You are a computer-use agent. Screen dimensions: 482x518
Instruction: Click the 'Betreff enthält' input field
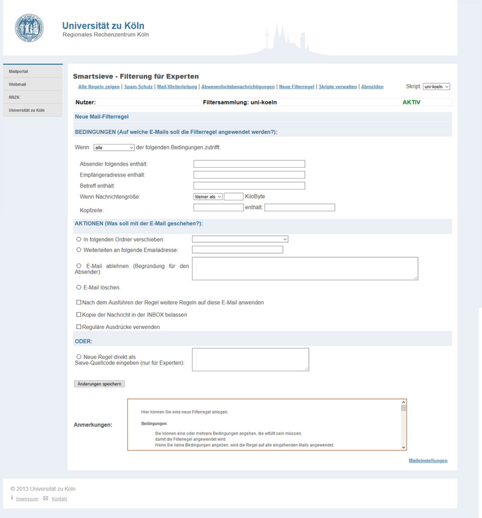click(249, 185)
